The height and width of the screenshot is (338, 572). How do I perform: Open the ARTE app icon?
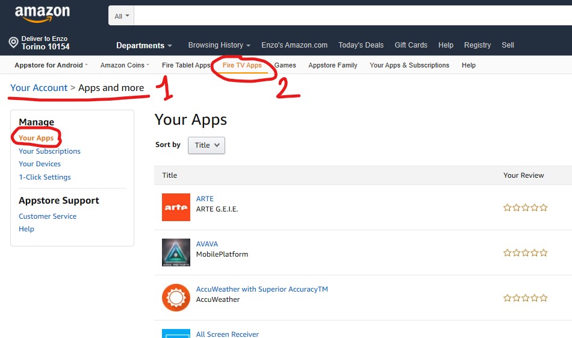[176, 207]
